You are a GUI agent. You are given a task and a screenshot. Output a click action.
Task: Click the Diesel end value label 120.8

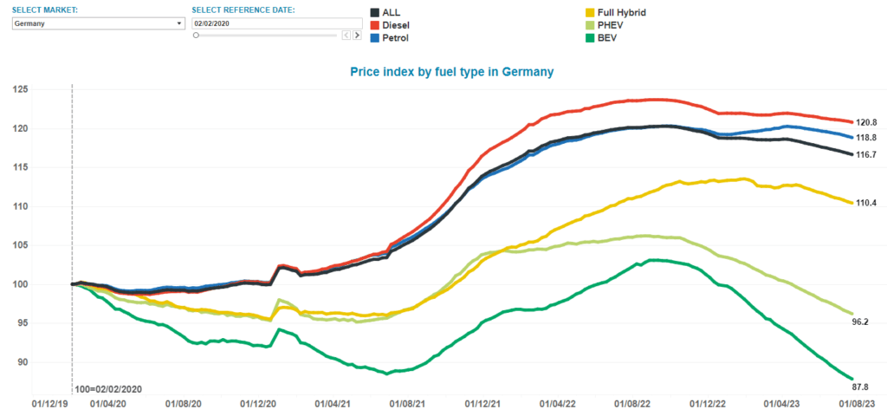[867, 122]
